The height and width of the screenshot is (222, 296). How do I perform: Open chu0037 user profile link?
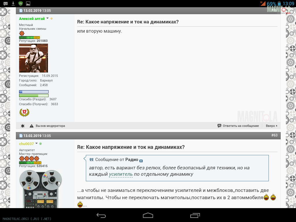tap(26, 144)
